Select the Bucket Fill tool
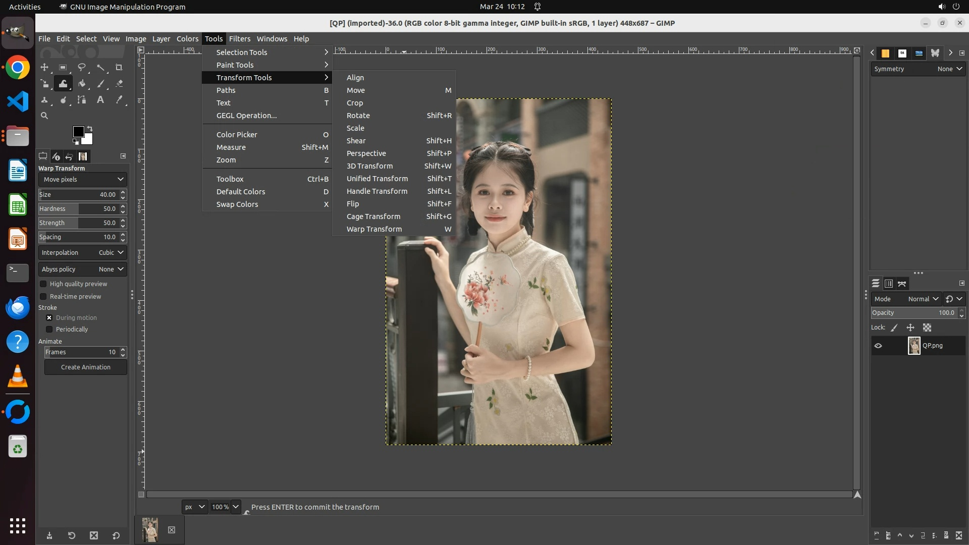 82,84
